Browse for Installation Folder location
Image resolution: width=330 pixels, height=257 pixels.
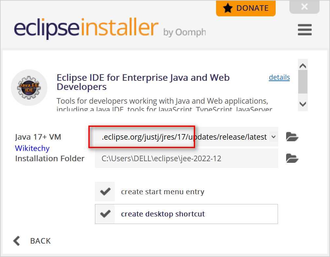click(292, 159)
